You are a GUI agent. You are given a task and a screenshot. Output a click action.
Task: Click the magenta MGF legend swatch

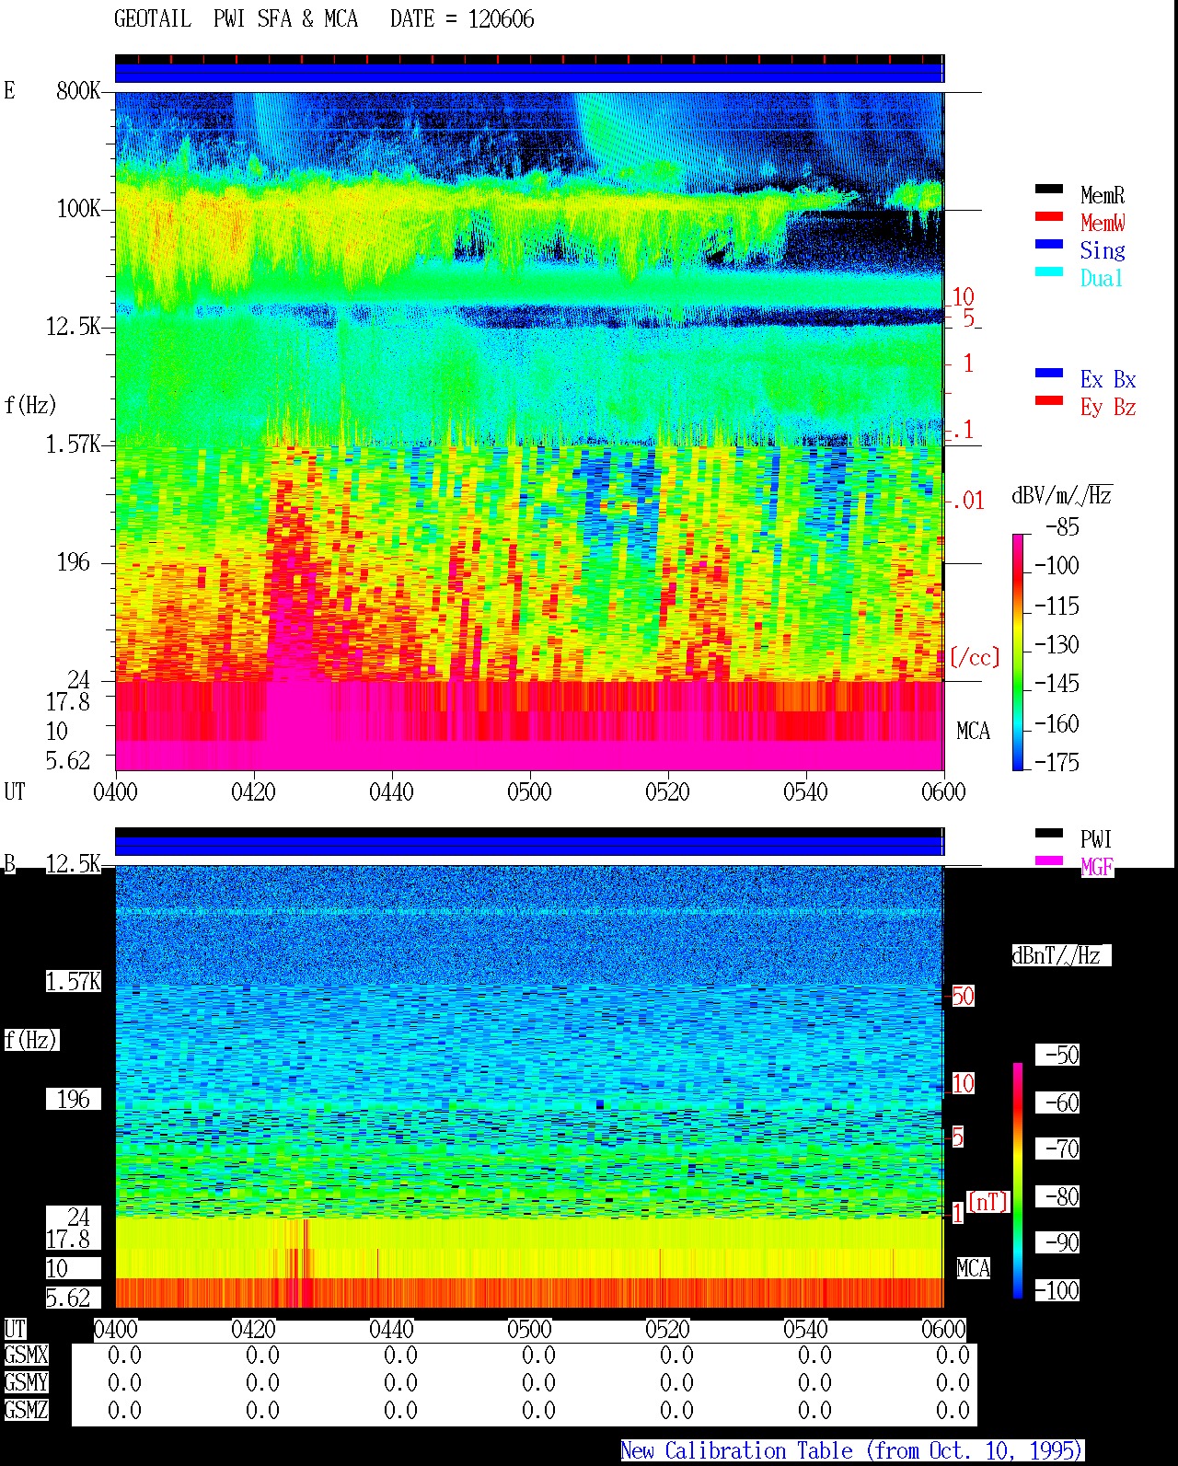[1049, 861]
